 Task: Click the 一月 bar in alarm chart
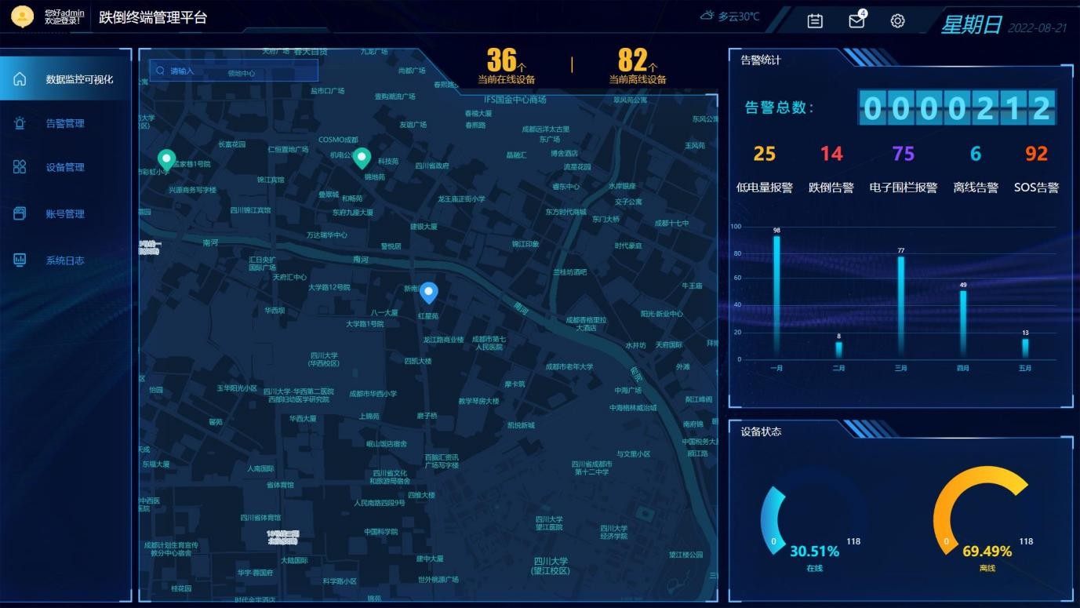(x=776, y=297)
